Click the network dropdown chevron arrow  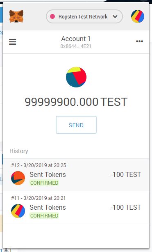pyautogui.click(x=115, y=16)
